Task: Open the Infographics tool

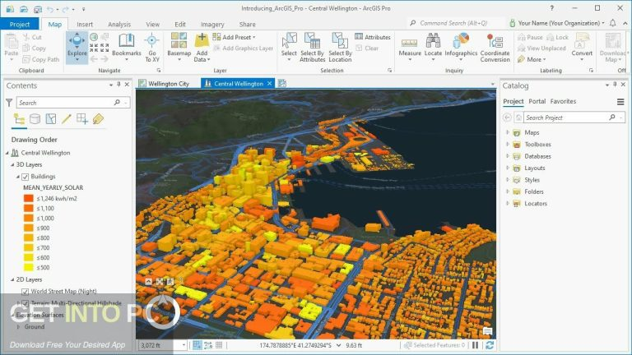Action: tap(461, 45)
